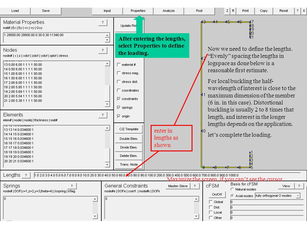Click the Divide Elem. button
The height and width of the screenshot is (230, 307).
pyautogui.click(x=129, y=147)
